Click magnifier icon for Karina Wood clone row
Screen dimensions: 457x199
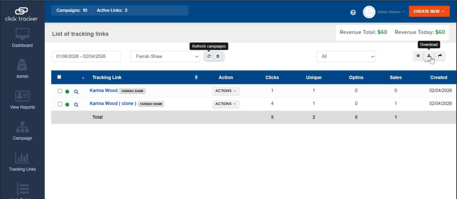(76, 105)
